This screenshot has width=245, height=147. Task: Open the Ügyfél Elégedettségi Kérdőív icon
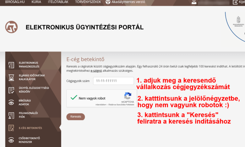coord(11,90)
